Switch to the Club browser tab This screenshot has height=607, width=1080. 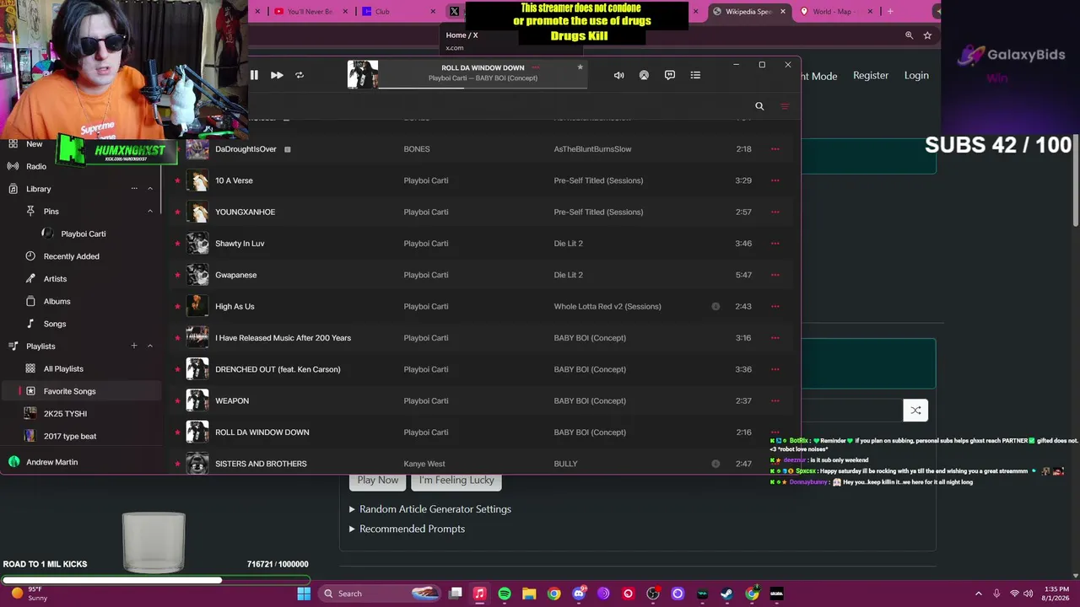coord(398,12)
